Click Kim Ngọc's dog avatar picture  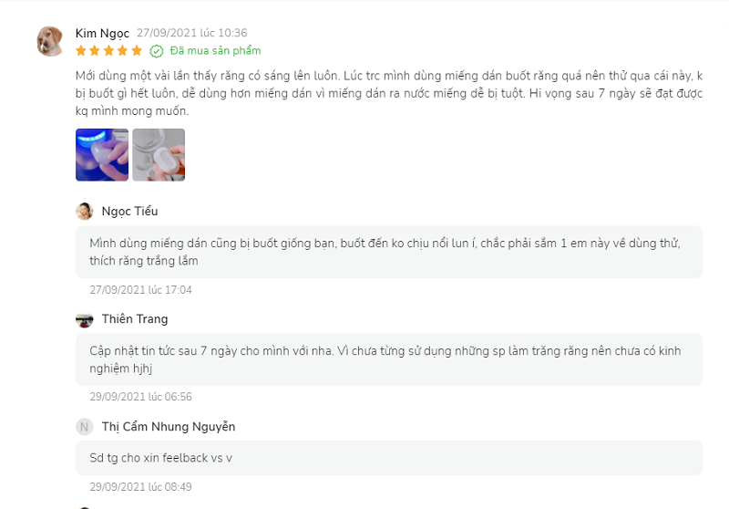click(x=50, y=41)
